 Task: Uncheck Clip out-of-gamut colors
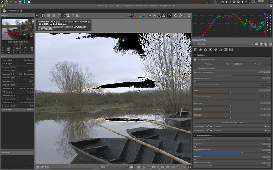pos(195,59)
